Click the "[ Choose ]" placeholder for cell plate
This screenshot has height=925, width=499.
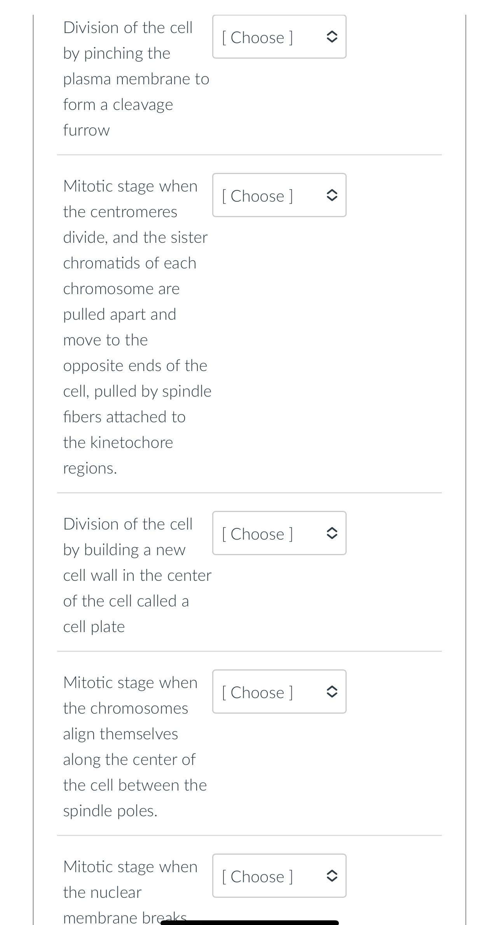[257, 534]
